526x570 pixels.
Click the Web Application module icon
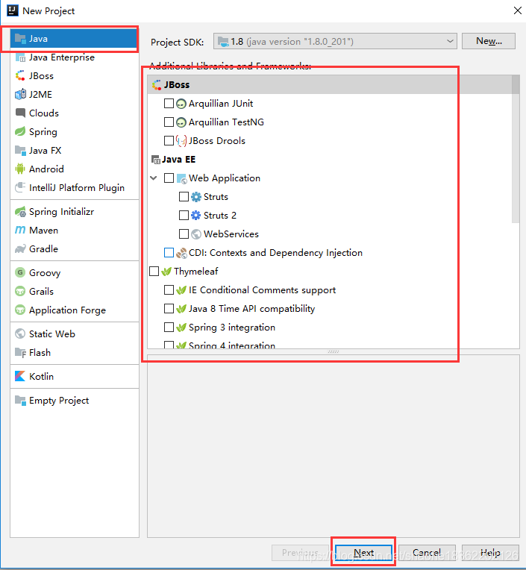tap(181, 178)
